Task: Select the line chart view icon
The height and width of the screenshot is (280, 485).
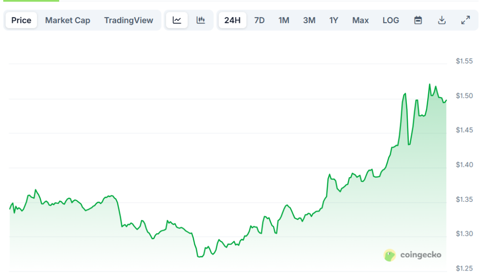Action: pyautogui.click(x=177, y=20)
